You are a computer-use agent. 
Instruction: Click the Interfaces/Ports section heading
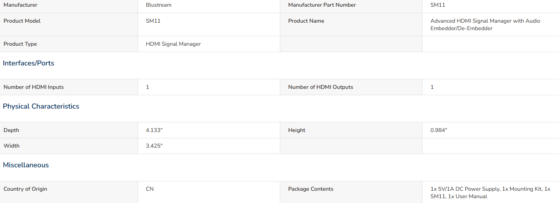click(x=28, y=63)
